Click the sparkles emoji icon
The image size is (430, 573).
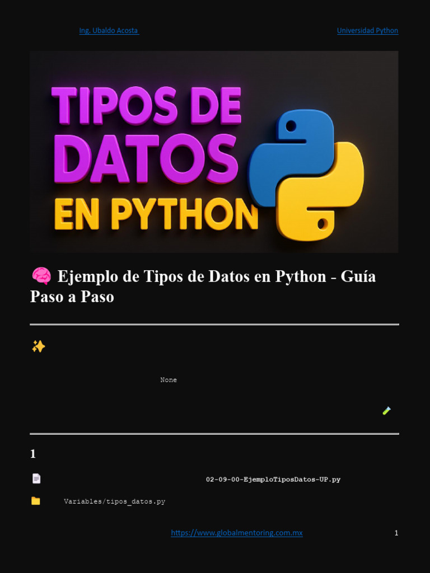pyautogui.click(x=39, y=346)
